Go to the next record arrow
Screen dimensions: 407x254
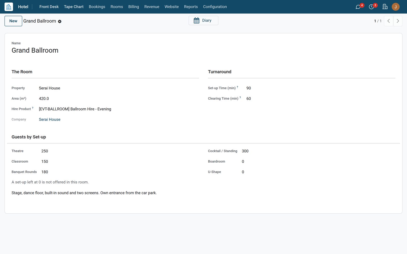click(398, 21)
